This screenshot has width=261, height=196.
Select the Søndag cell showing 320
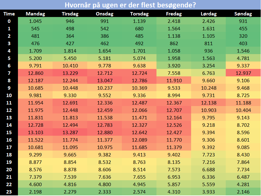click(x=243, y=36)
